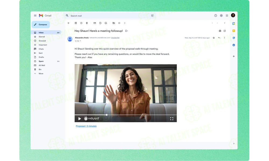Archive this email
269x161 pixels.
coord(76,23)
